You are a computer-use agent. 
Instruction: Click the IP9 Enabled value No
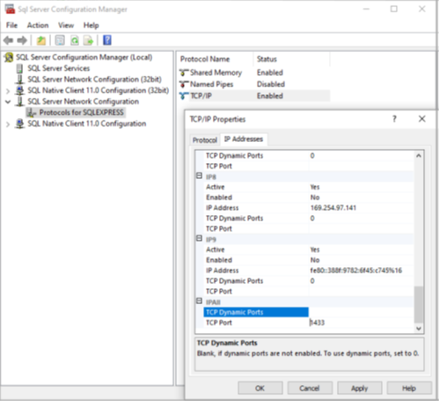coord(315,260)
